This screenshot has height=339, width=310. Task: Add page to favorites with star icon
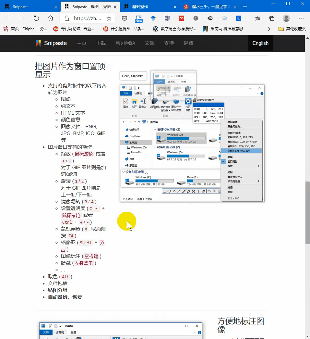(x=109, y=19)
